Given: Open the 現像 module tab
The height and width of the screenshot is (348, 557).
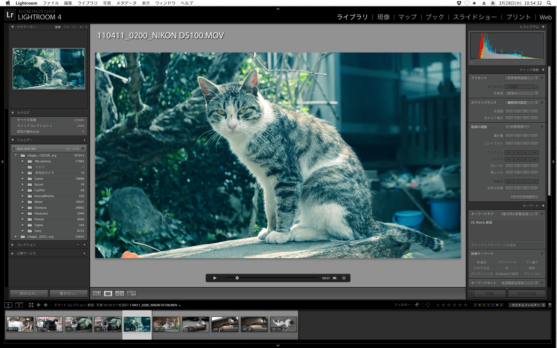Looking at the screenshot, I should coord(383,17).
